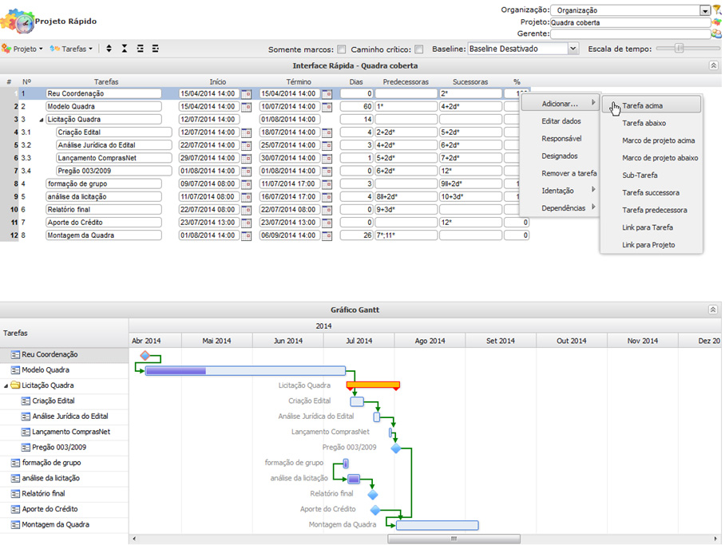Screen dimensions: 725x545
Task: Choose Tarefa sucessora option
Action: (x=651, y=193)
